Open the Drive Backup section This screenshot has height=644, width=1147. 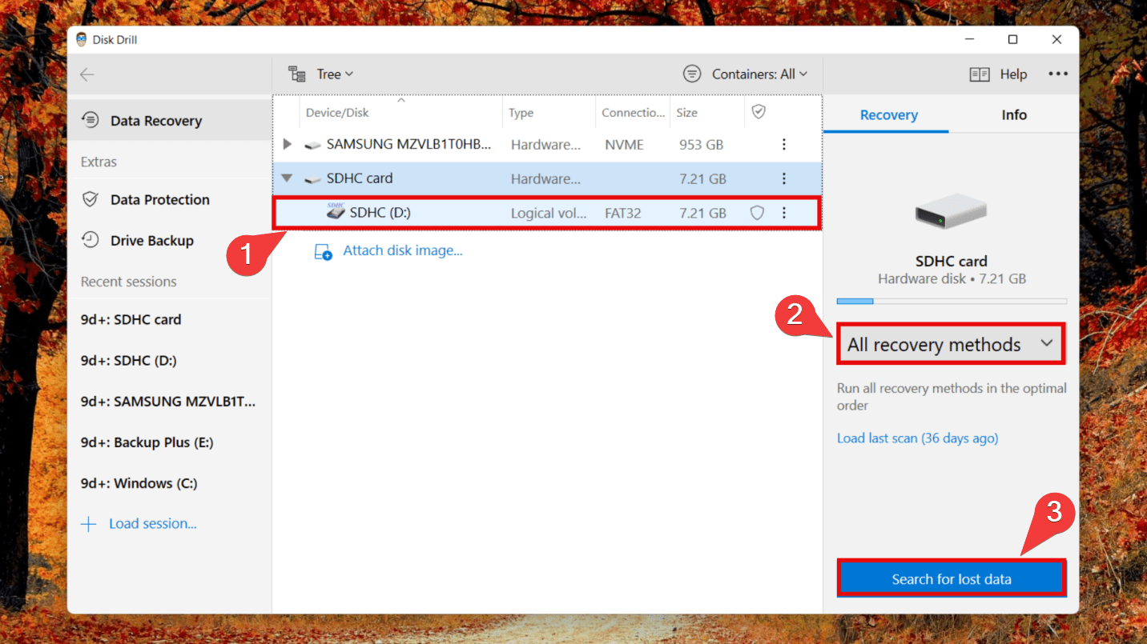point(170,241)
